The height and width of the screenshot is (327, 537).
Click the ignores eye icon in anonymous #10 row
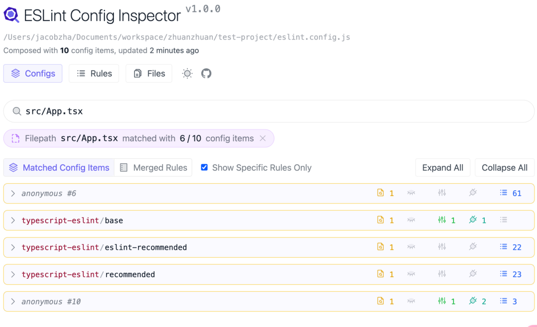411,301
